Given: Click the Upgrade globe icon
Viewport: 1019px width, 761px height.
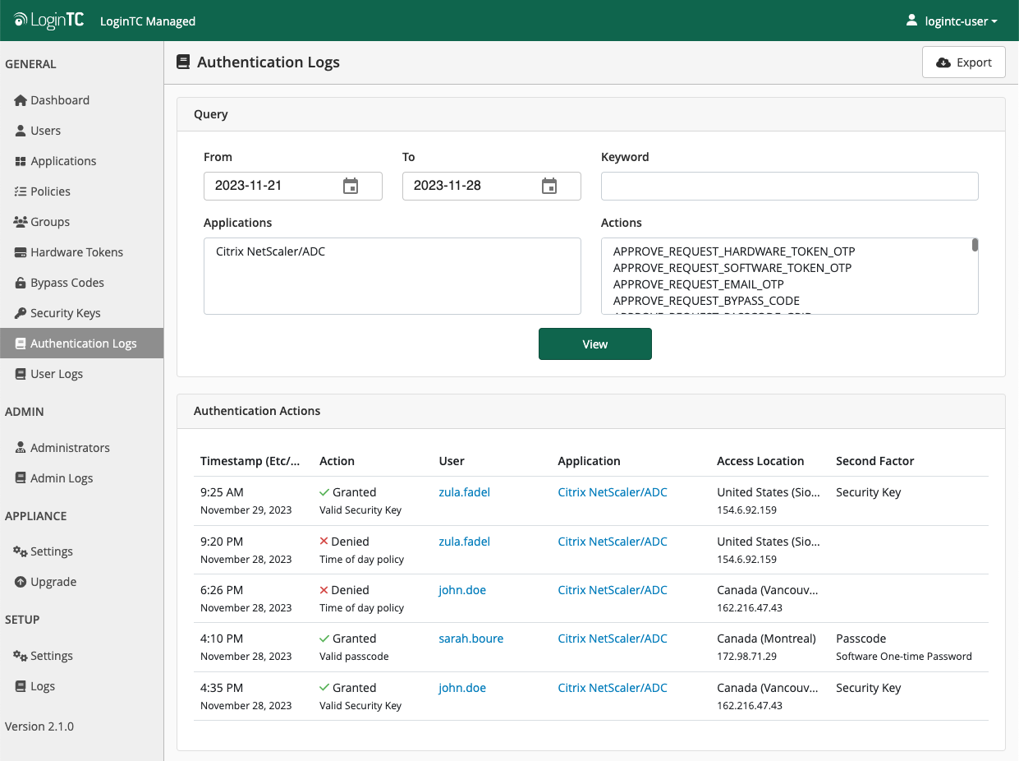Looking at the screenshot, I should (x=20, y=581).
